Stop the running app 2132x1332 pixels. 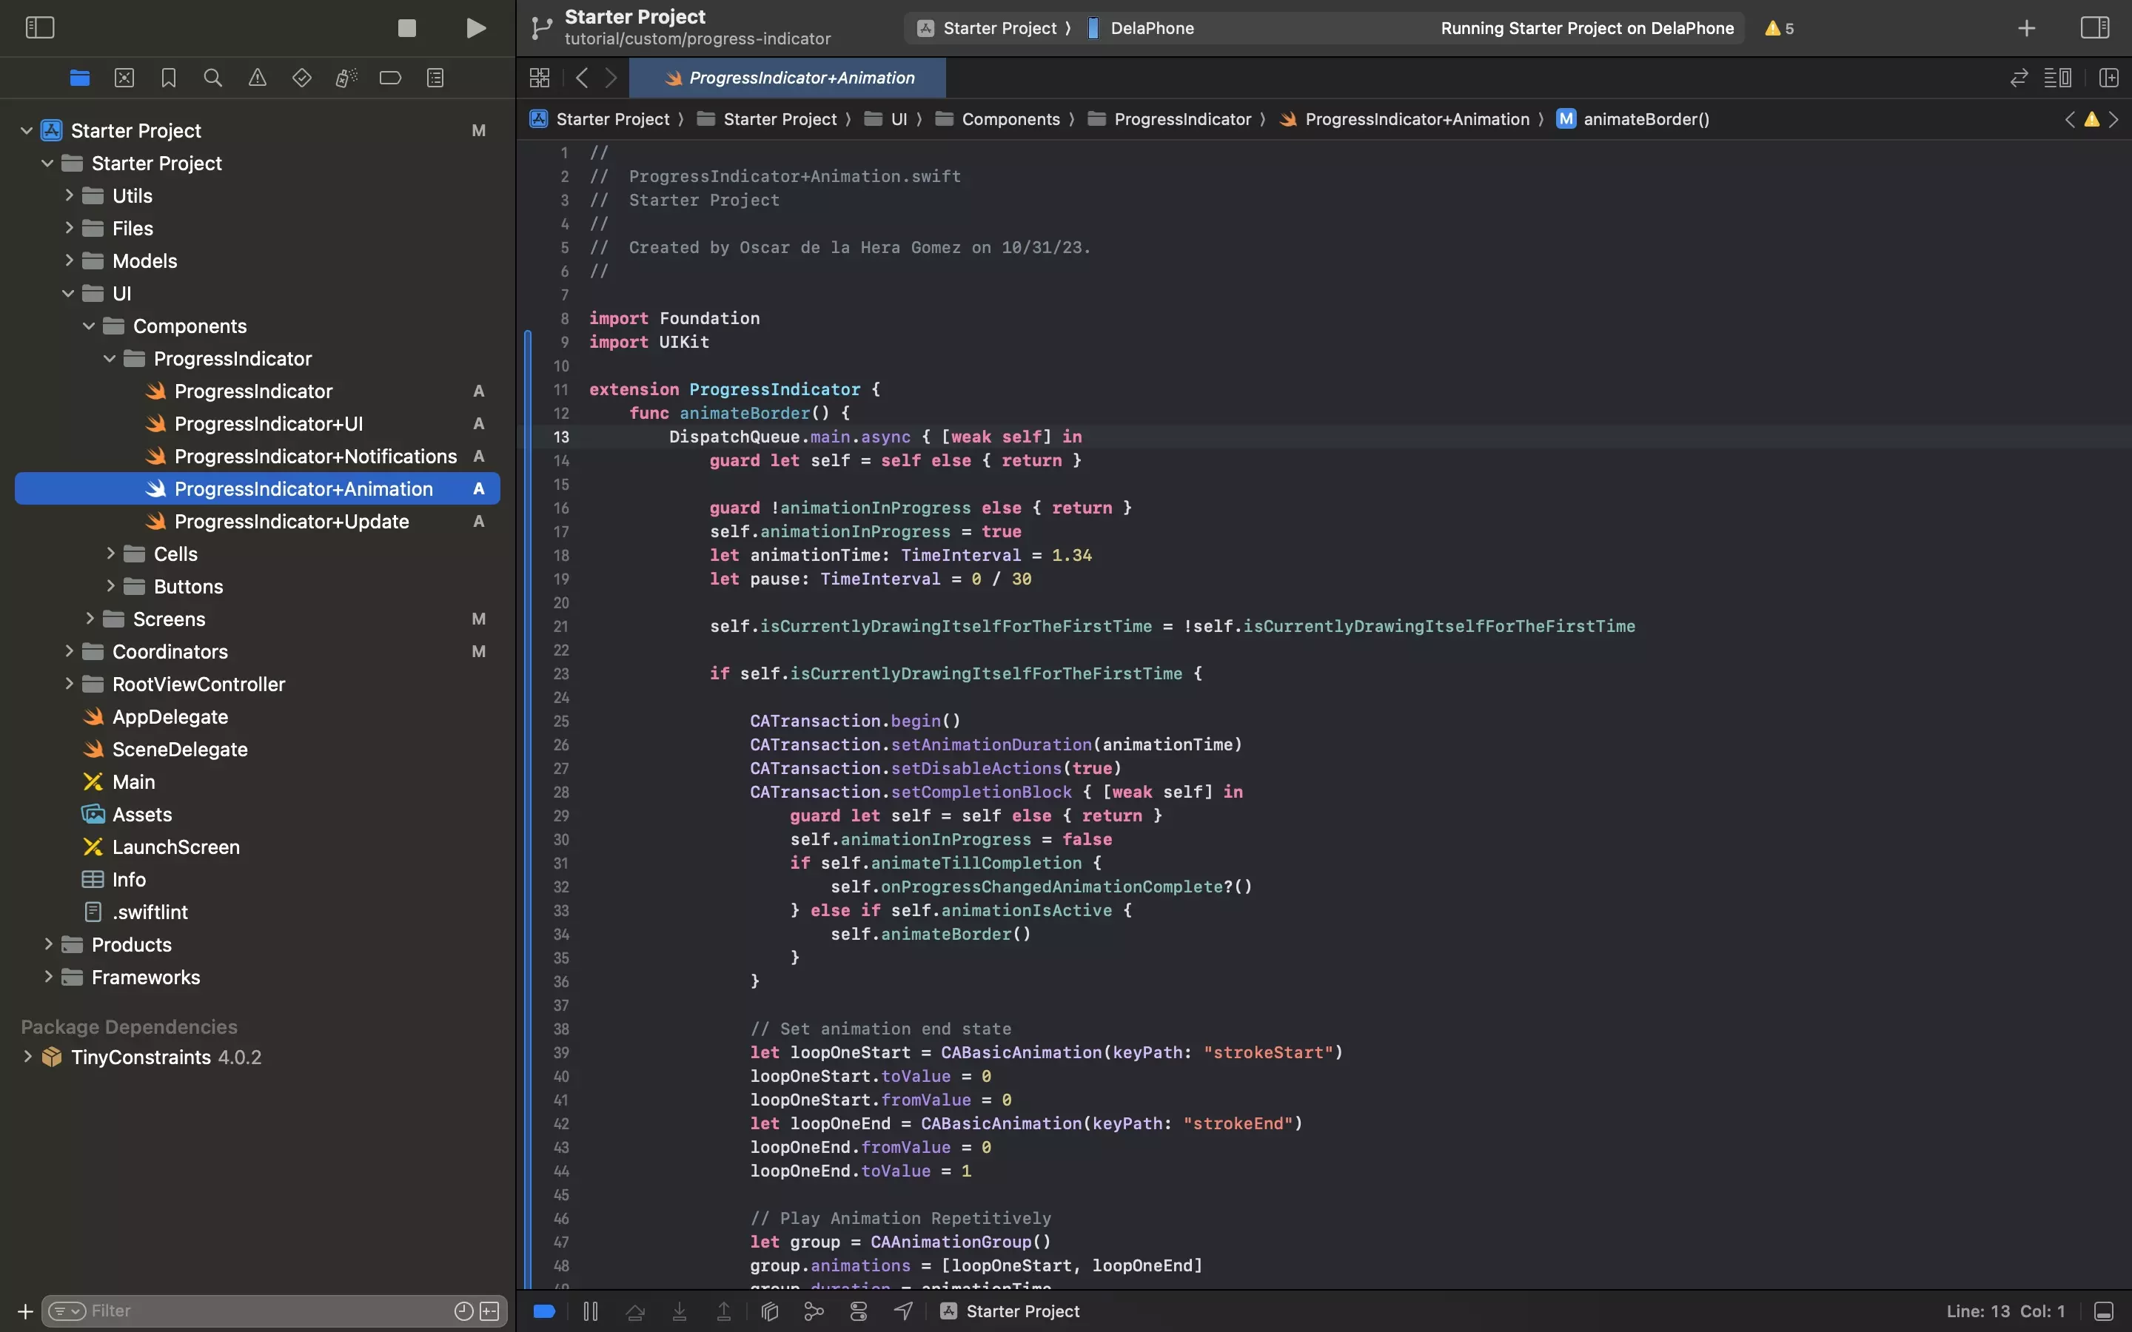pyautogui.click(x=407, y=27)
